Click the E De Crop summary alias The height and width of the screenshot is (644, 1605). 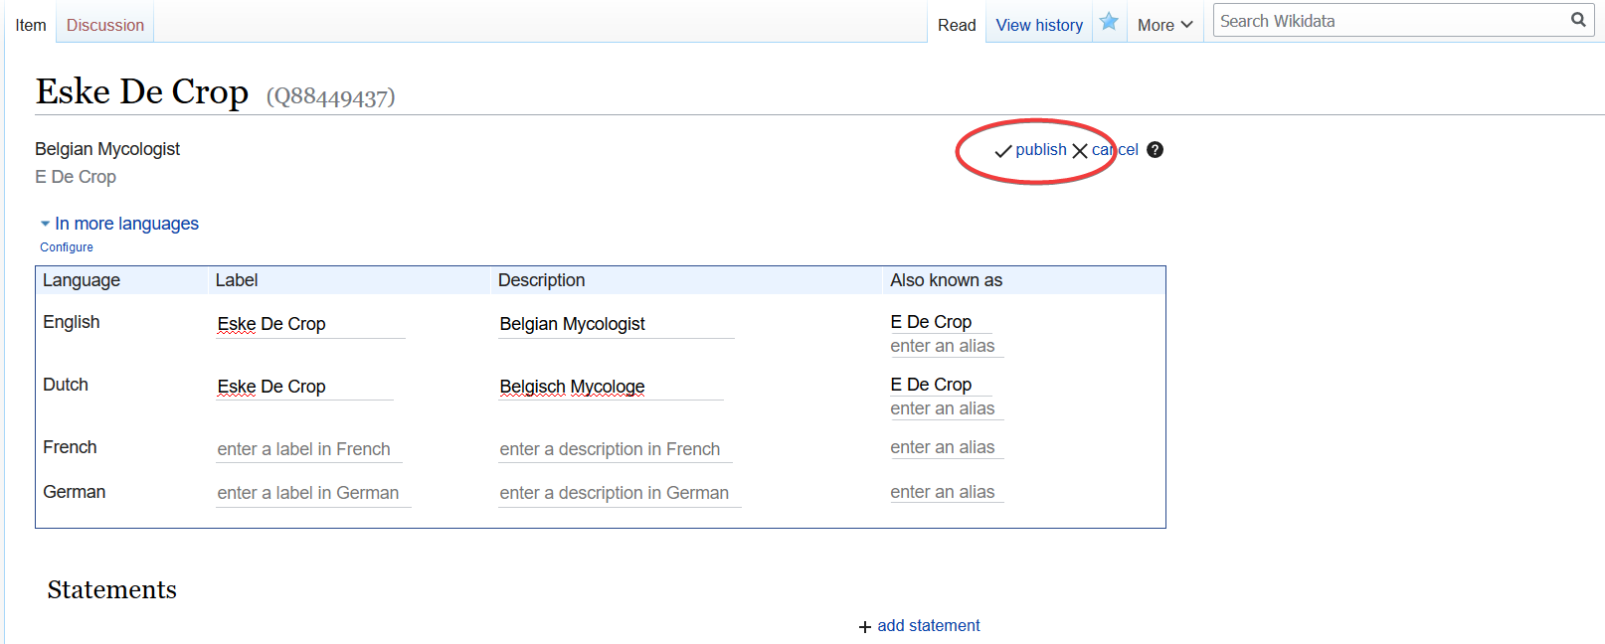[76, 177]
